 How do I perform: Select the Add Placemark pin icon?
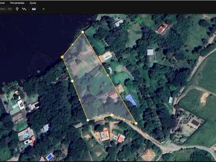[17, 9]
